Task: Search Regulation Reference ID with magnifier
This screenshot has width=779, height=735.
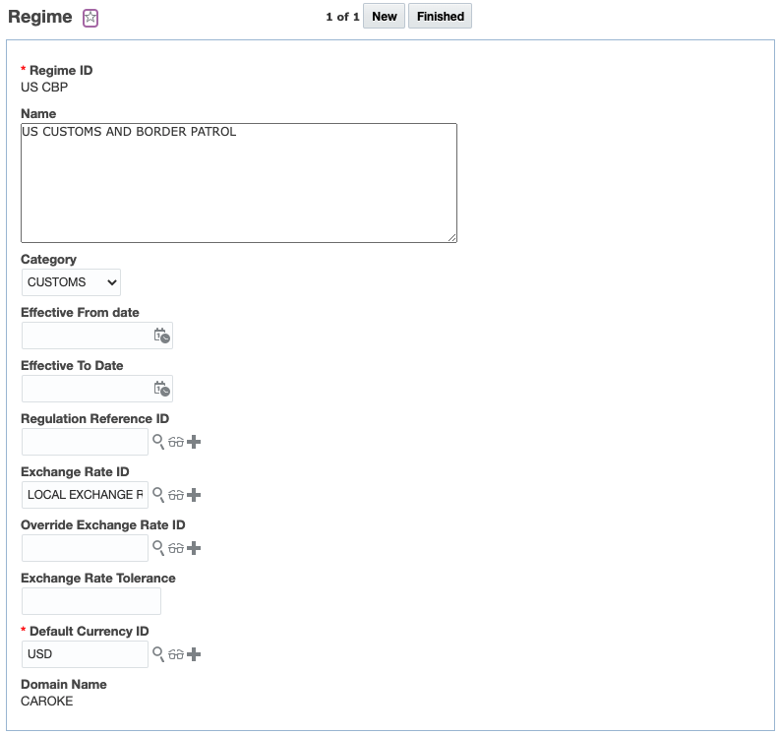Action: point(158,442)
